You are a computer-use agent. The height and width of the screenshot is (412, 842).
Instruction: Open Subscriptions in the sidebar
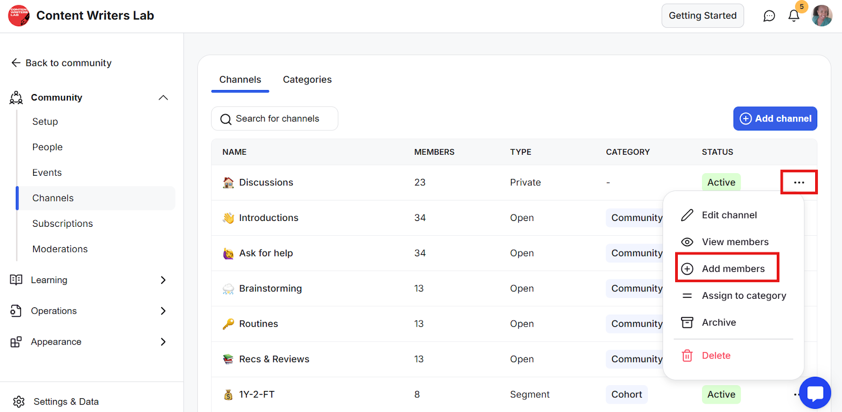click(63, 224)
